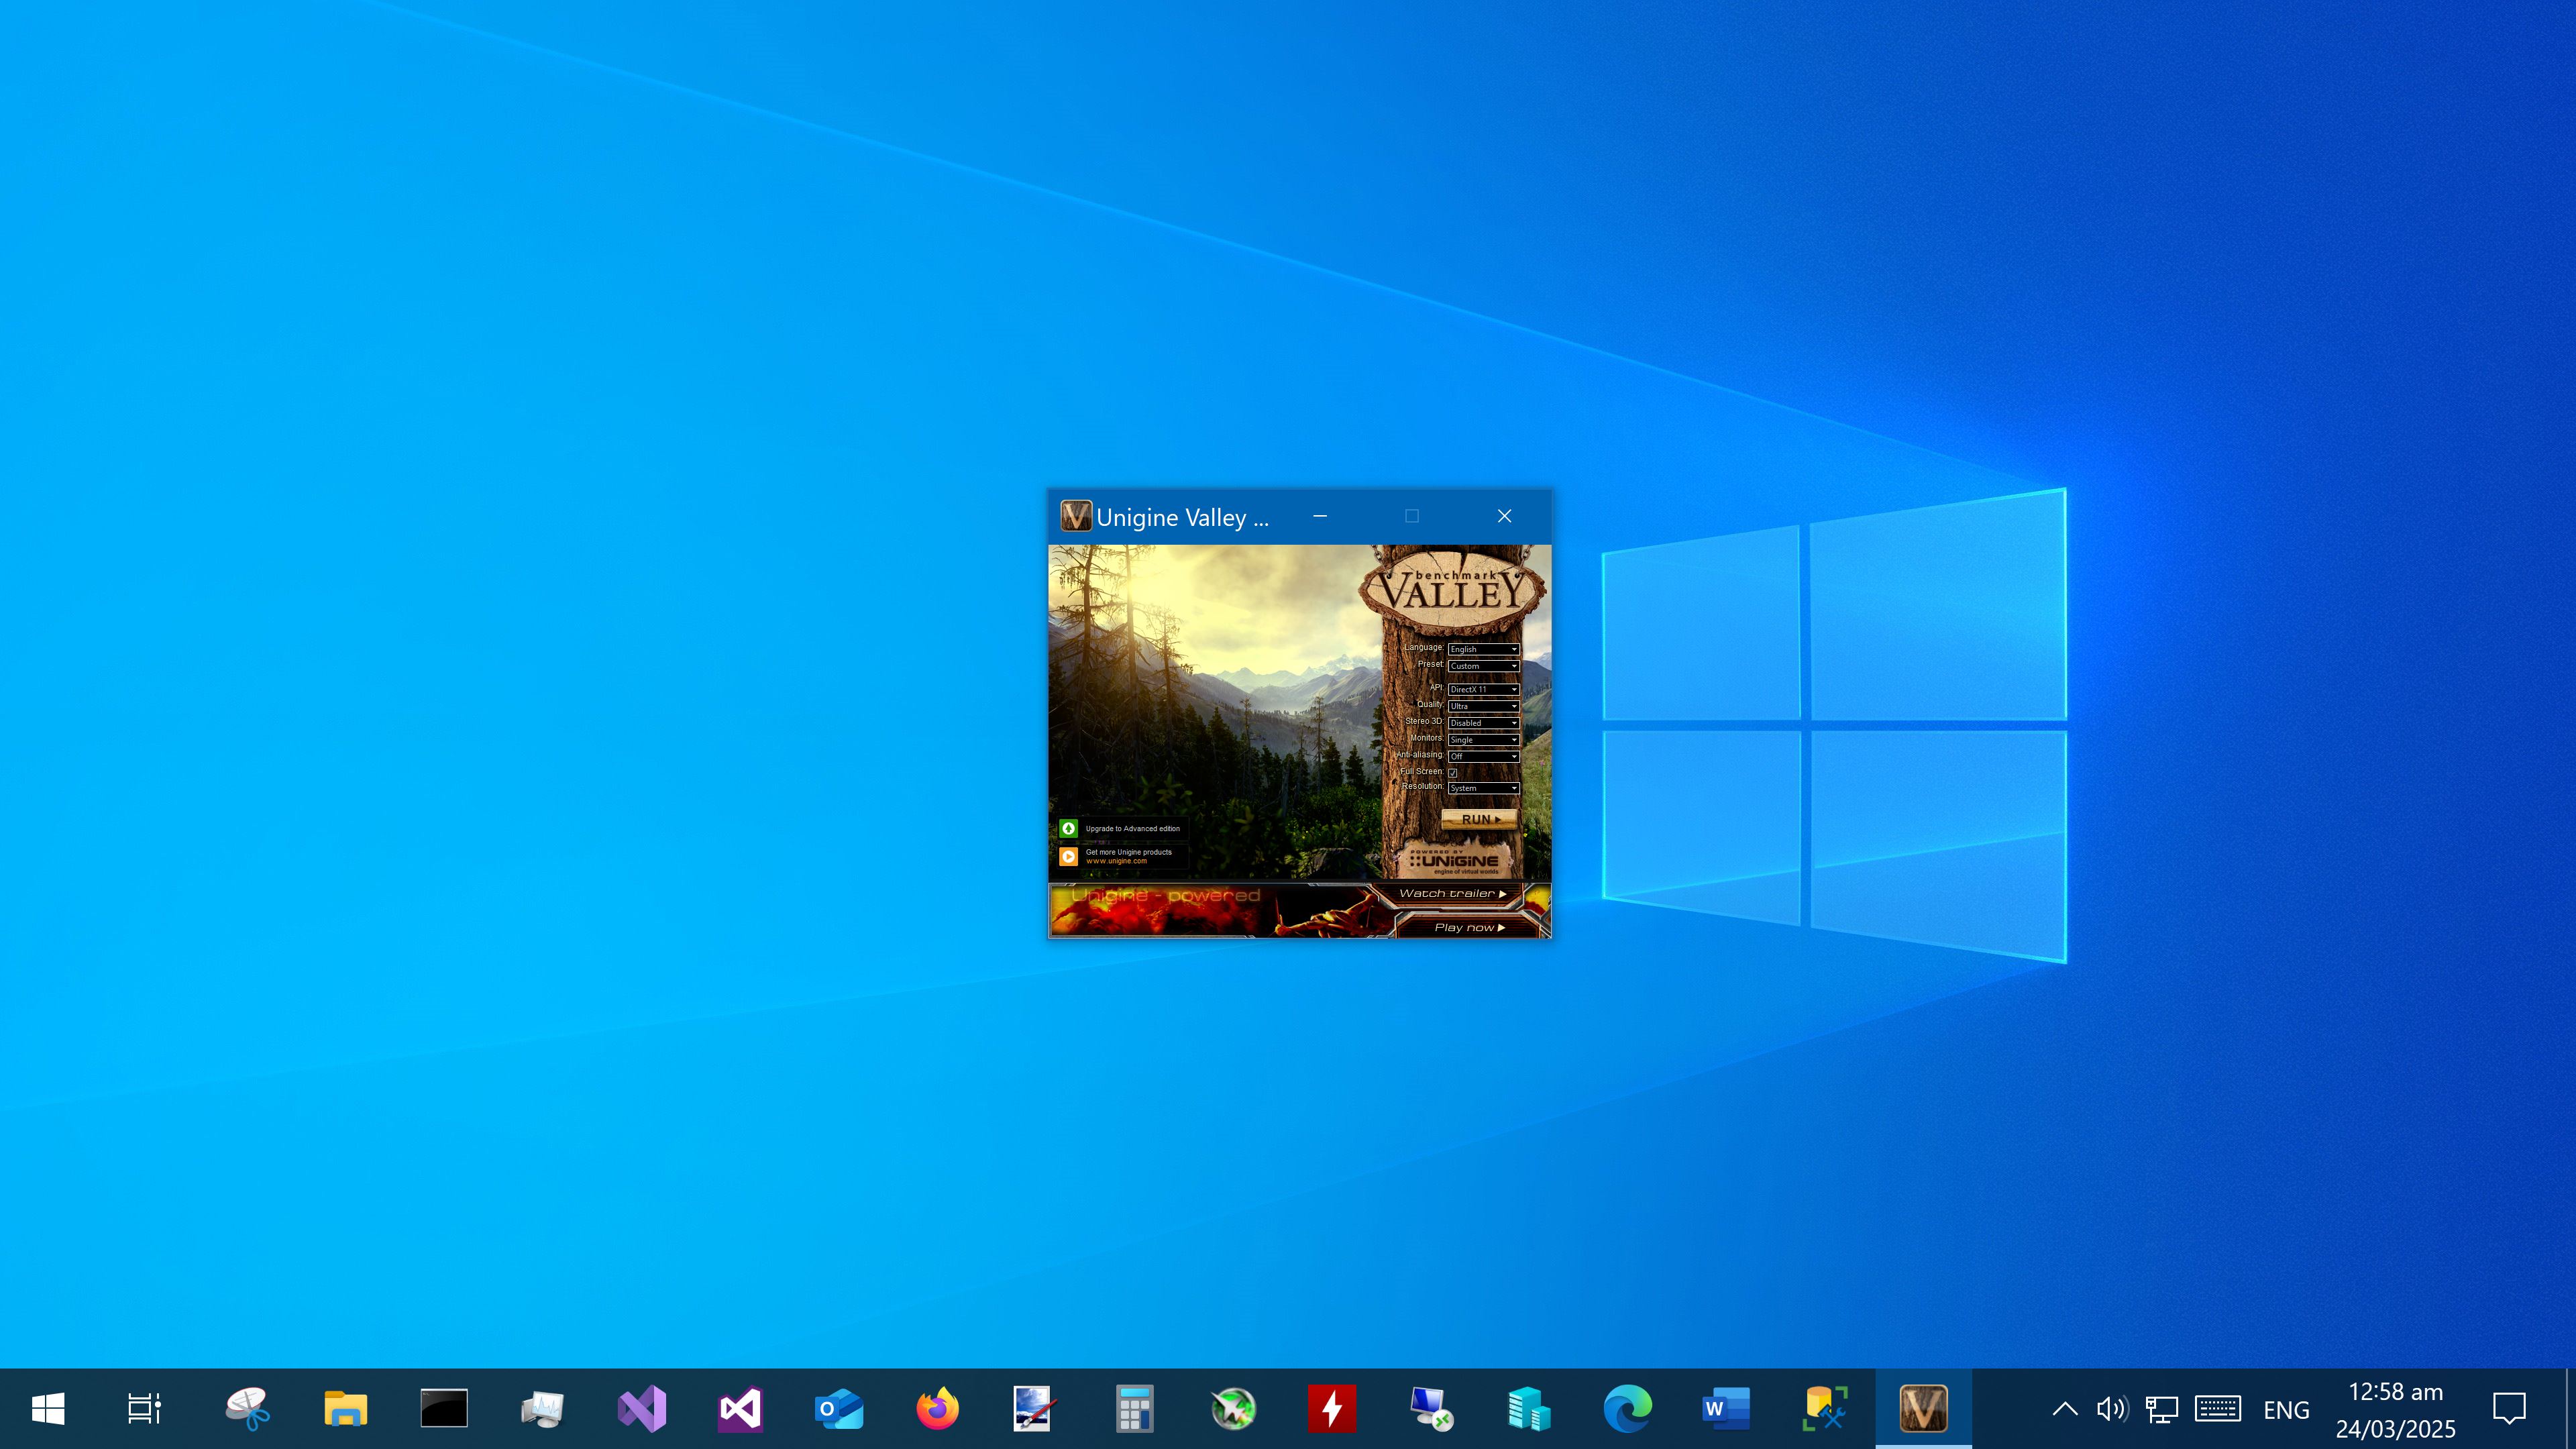This screenshot has width=2576, height=1449.
Task: Click the Watch trailer button
Action: click(1452, 893)
